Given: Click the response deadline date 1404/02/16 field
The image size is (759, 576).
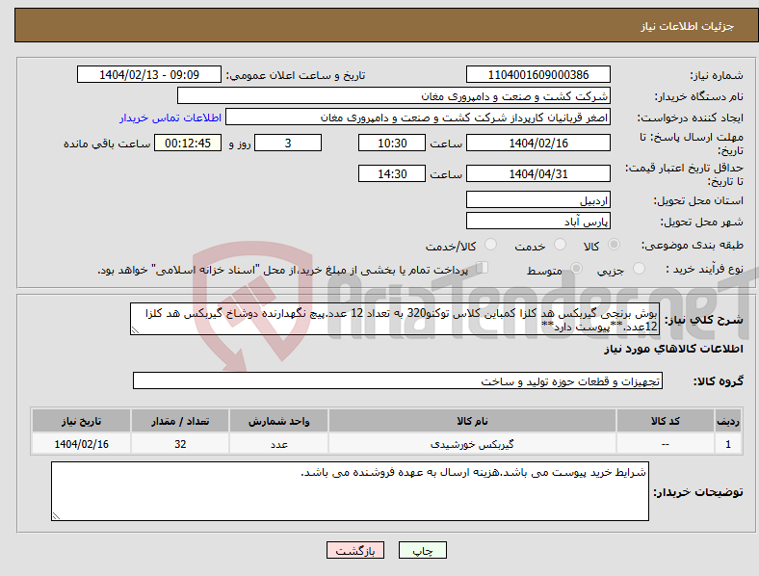Looking at the screenshot, I should [x=538, y=143].
